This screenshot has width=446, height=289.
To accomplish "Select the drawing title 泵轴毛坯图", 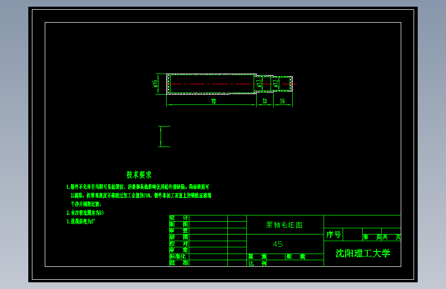I will (x=284, y=225).
